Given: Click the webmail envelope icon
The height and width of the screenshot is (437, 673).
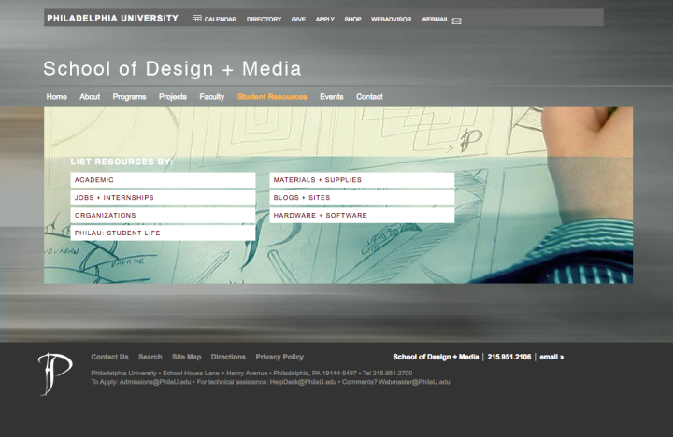Looking at the screenshot, I should pos(457,21).
